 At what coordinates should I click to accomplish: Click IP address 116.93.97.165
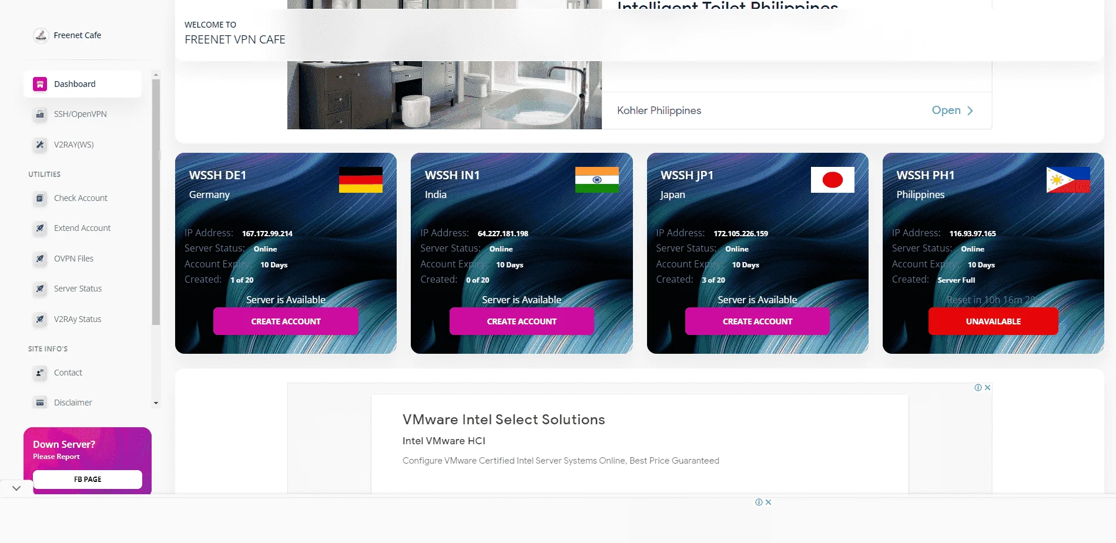pos(973,233)
